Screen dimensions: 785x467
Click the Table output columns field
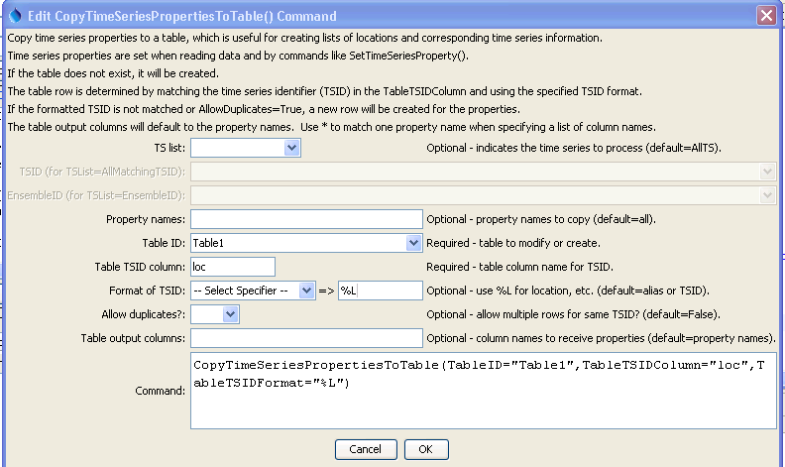click(x=306, y=338)
